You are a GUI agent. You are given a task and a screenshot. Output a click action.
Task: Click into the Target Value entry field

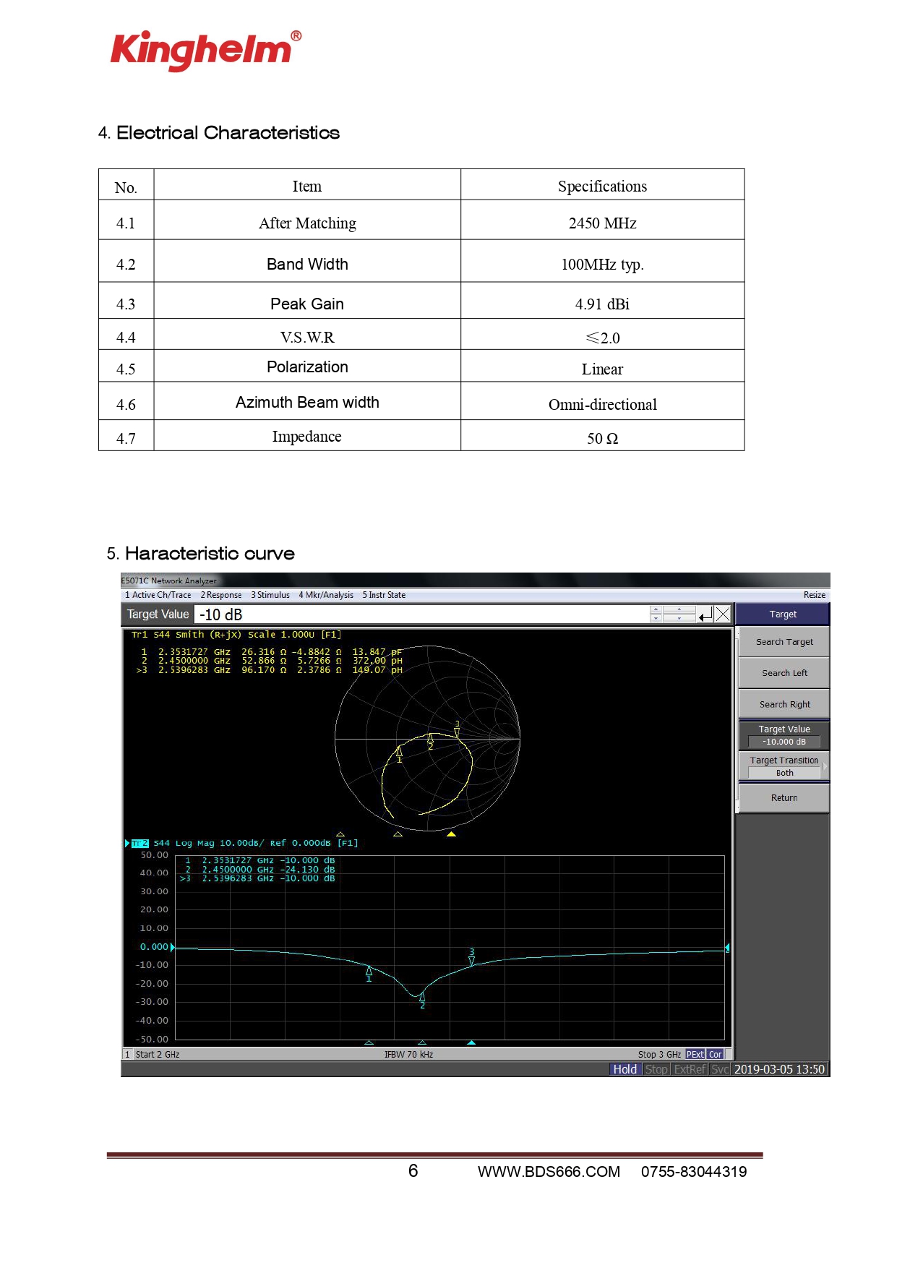coord(422,614)
